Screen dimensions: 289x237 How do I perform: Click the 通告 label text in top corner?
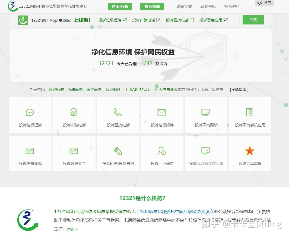click(267, 3)
